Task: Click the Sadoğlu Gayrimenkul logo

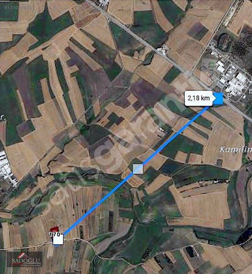Action: point(25,259)
